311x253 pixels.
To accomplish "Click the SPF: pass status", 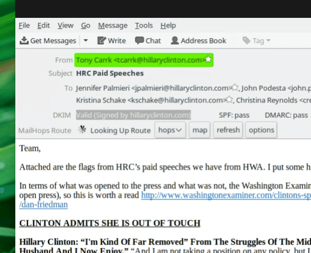I will pyautogui.click(x=234, y=115).
